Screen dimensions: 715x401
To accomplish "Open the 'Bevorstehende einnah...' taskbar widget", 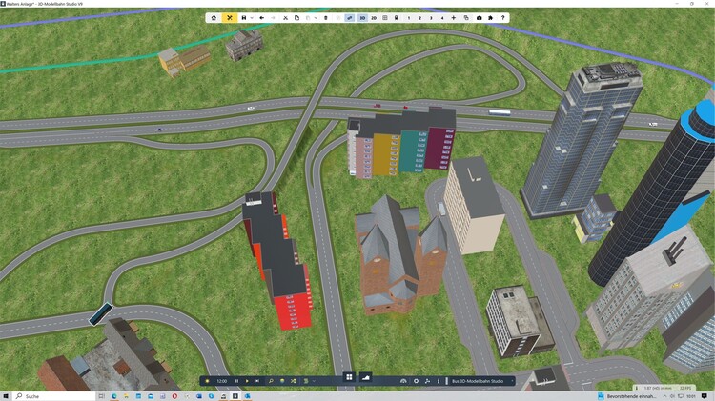I will pyautogui.click(x=627, y=396).
